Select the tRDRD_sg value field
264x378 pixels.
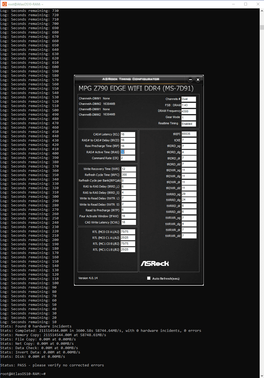[x=189, y=146]
